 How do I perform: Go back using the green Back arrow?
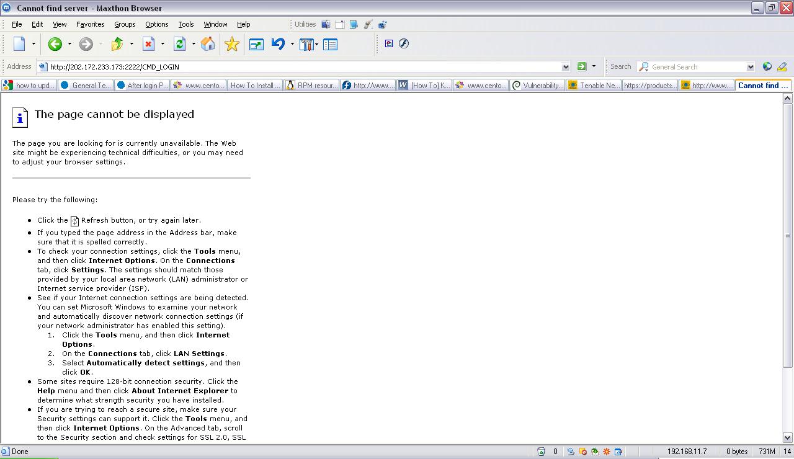coord(55,44)
